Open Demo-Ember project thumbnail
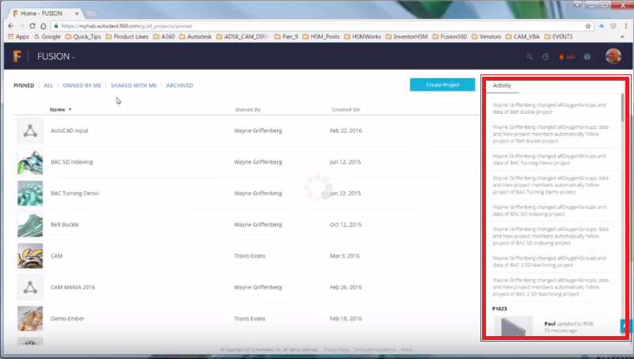The image size is (634, 359). pos(30,319)
